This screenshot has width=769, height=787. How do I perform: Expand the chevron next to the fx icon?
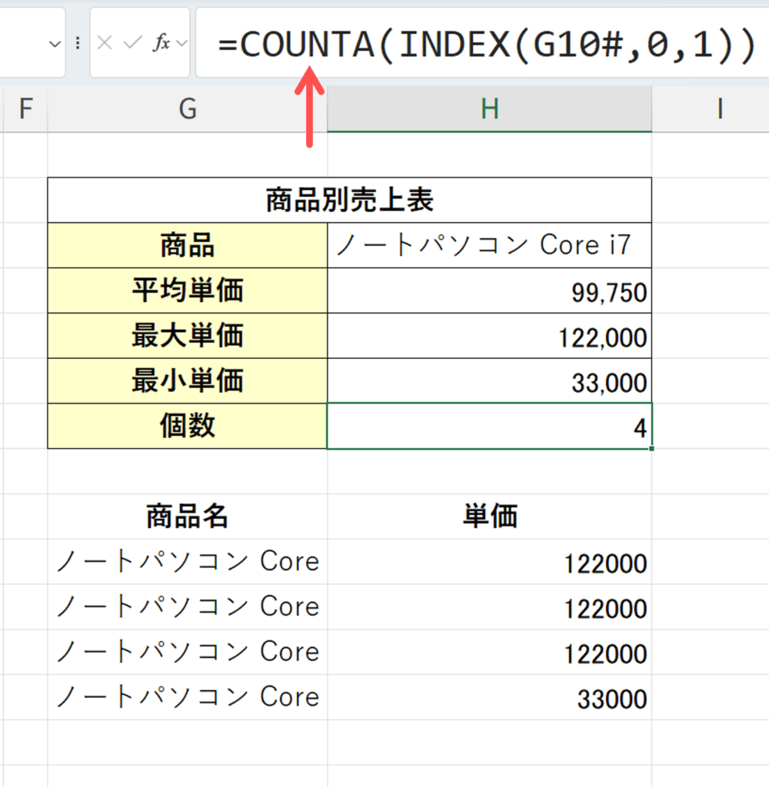[x=181, y=44]
